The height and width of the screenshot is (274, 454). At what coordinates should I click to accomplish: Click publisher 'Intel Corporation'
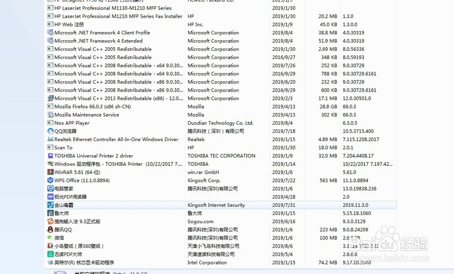tap(207, 262)
